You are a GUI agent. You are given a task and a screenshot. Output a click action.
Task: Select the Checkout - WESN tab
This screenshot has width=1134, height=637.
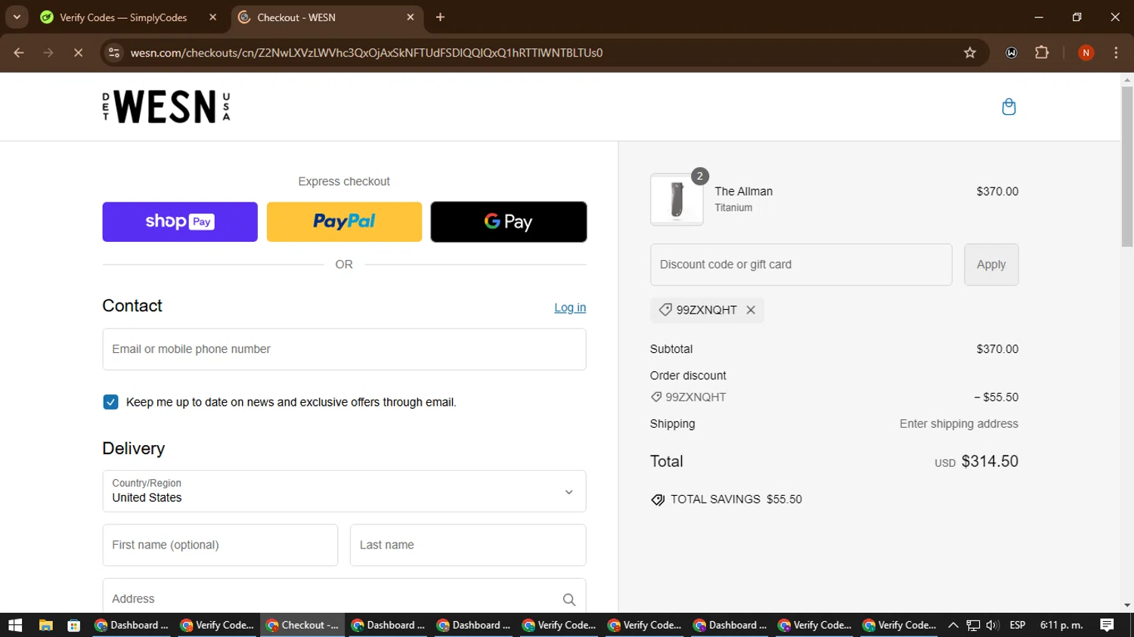pos(327,17)
